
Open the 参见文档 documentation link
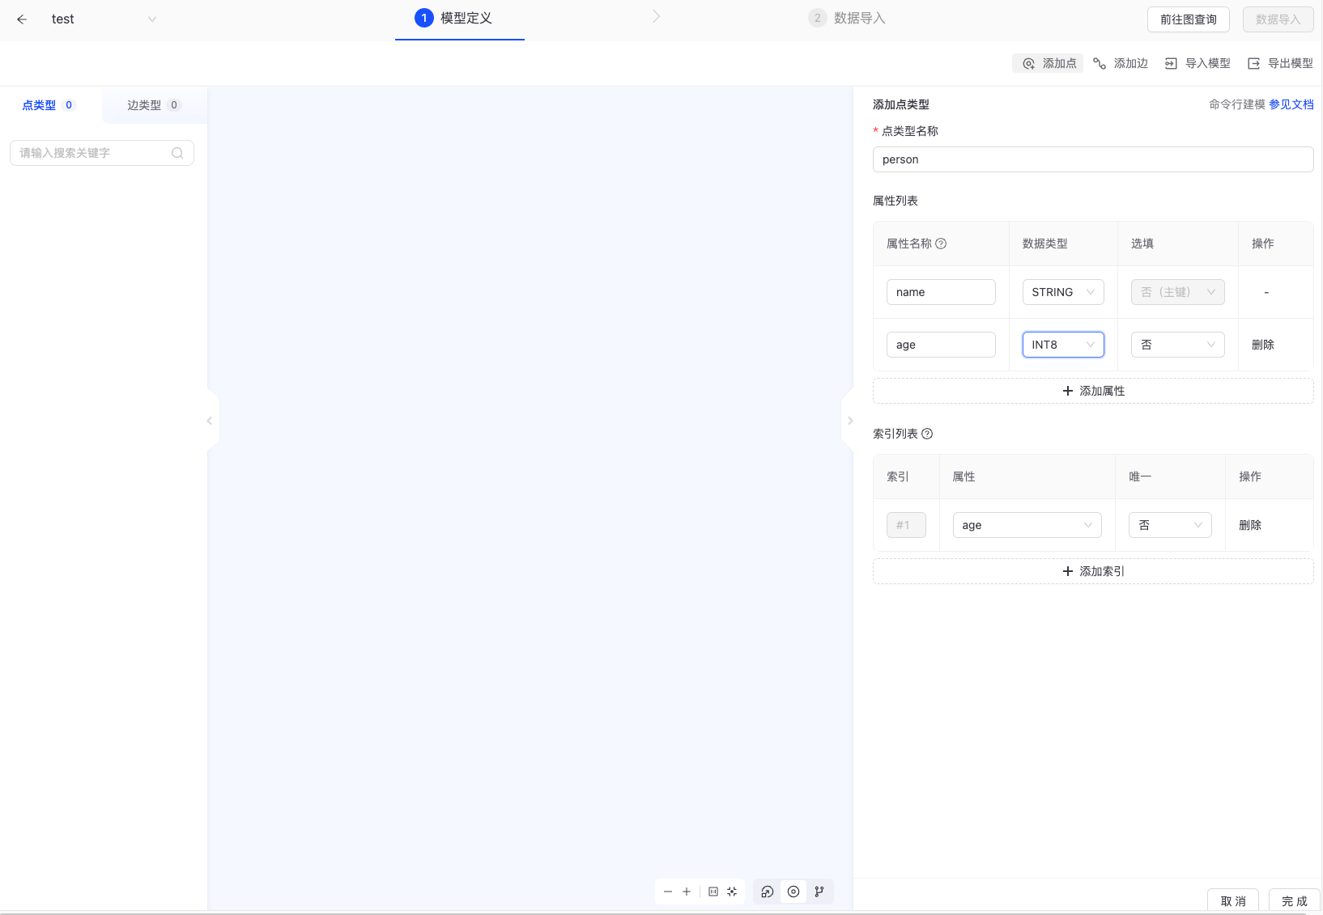(1291, 104)
